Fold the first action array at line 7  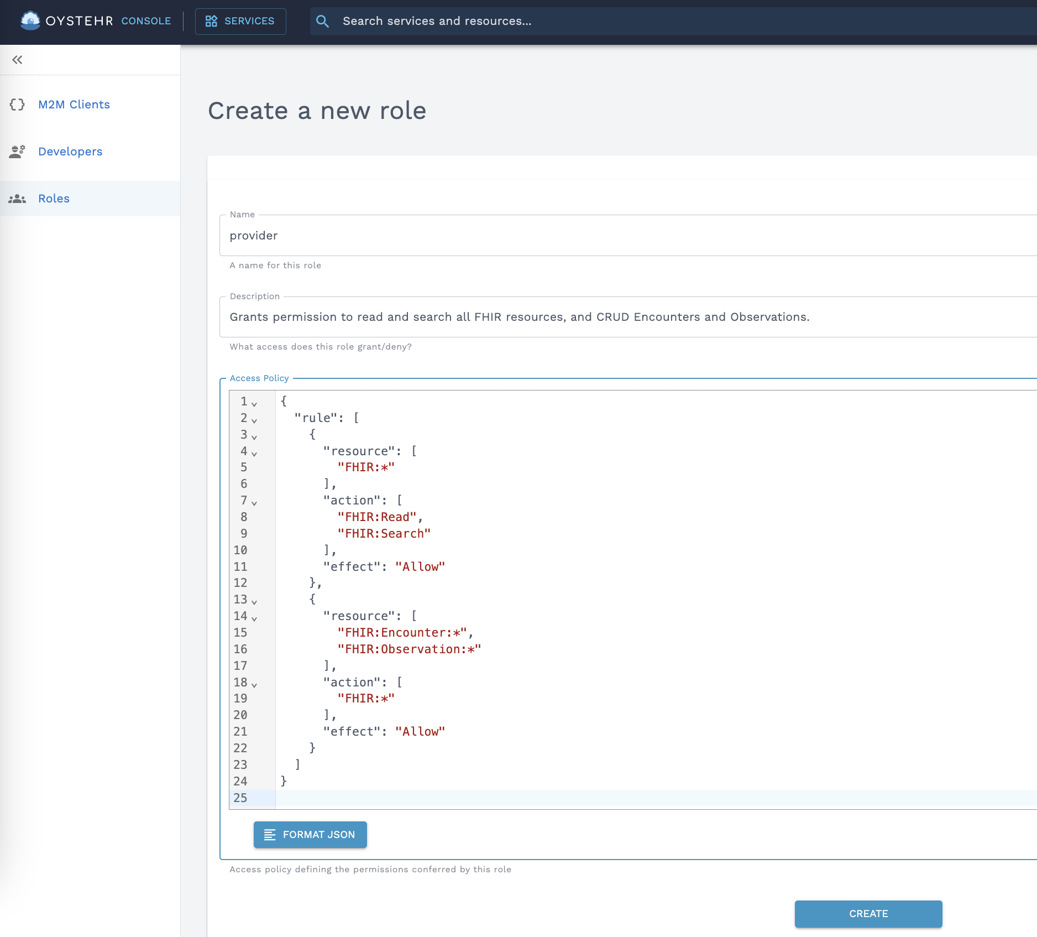(254, 503)
